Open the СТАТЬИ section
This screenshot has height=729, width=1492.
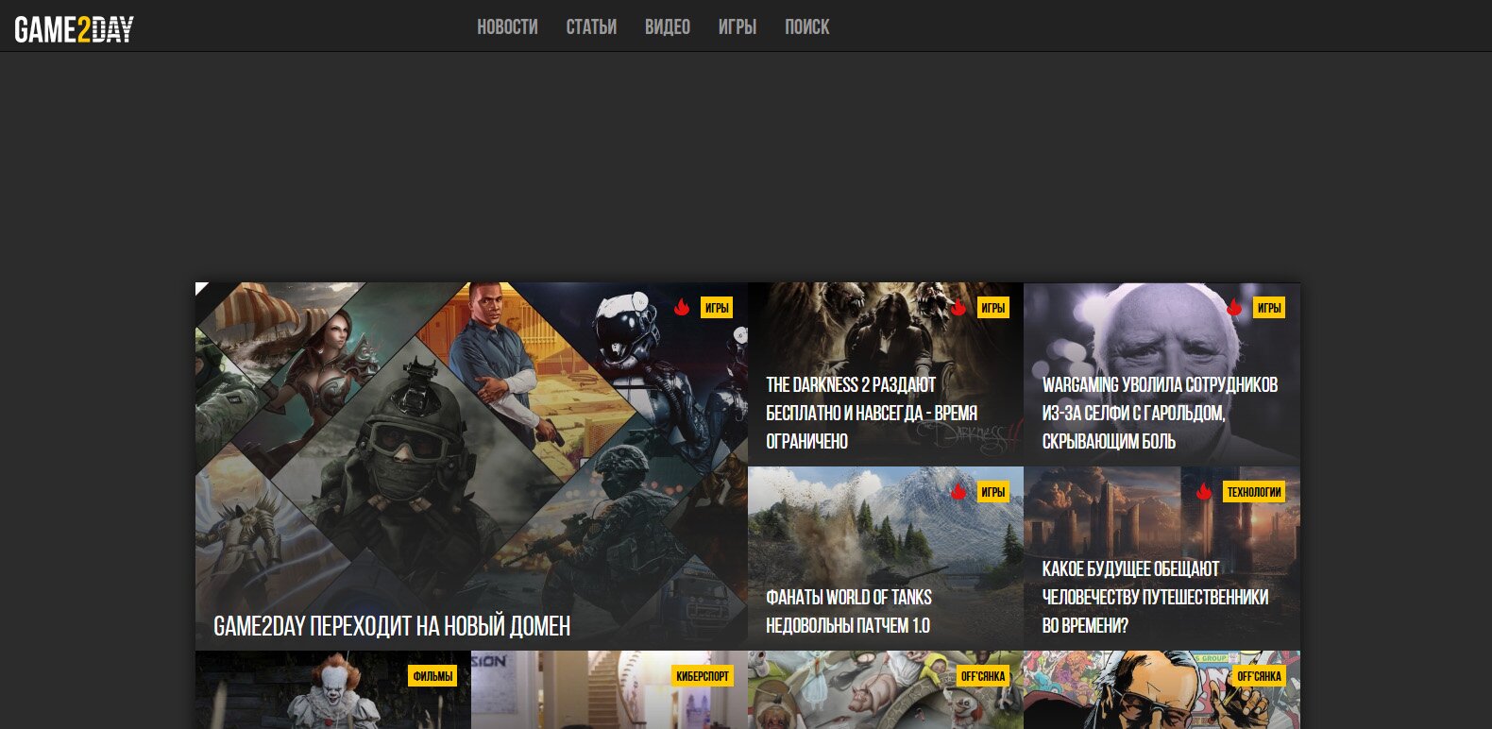591,27
